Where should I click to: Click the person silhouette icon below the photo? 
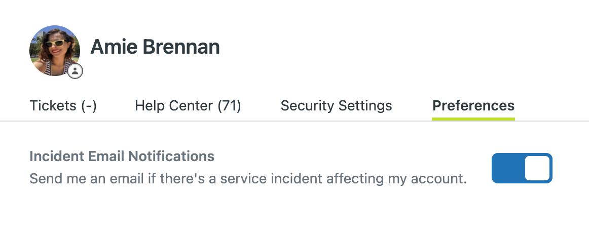coord(75,71)
